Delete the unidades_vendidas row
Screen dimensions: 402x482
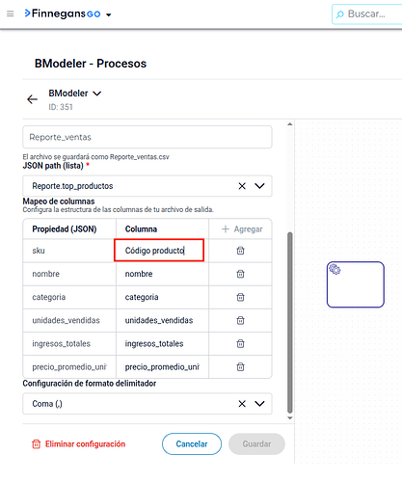(240, 320)
